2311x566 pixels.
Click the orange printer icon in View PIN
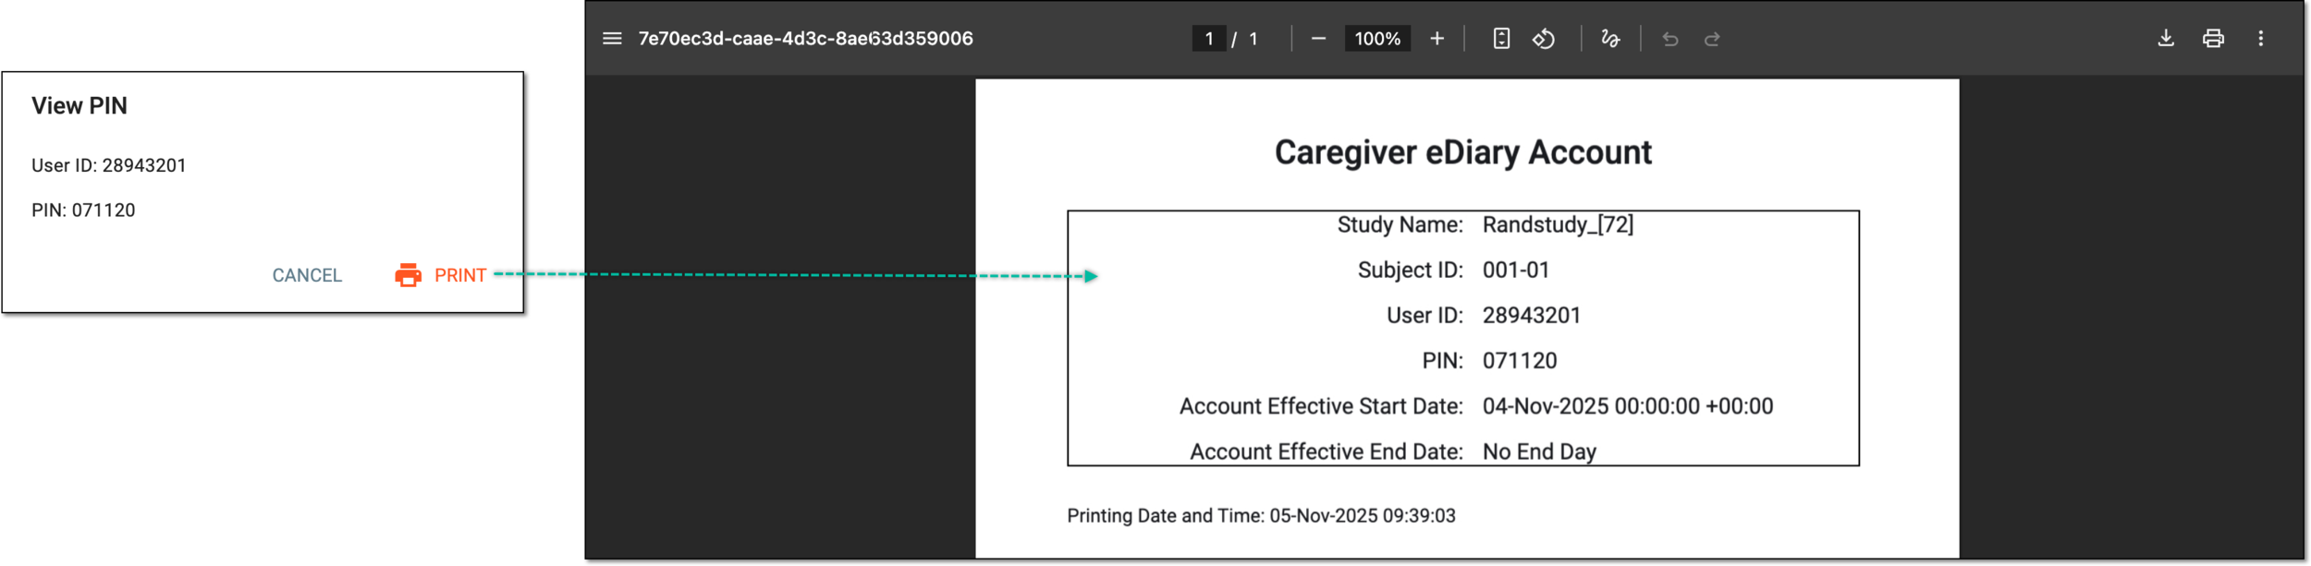(408, 275)
